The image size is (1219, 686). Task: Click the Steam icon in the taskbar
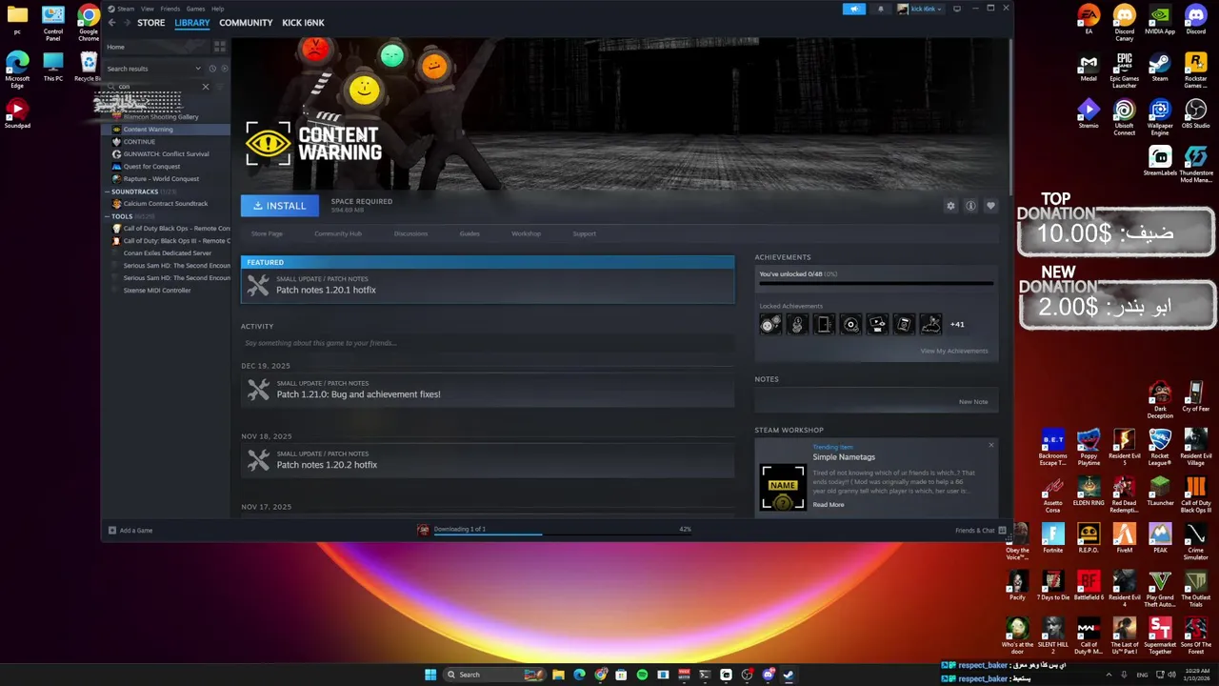tap(789, 675)
